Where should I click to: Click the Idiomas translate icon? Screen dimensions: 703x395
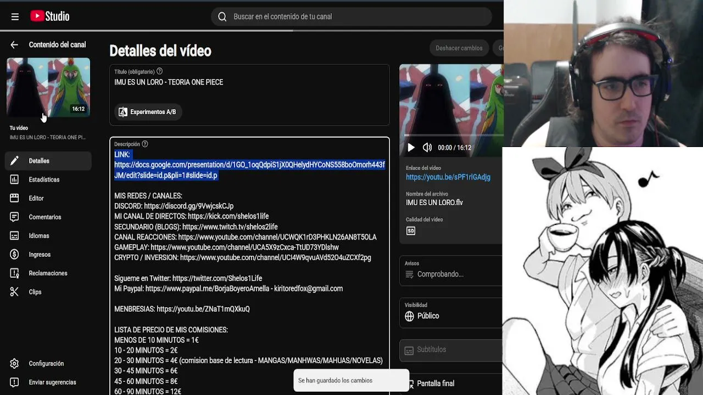[15, 235]
